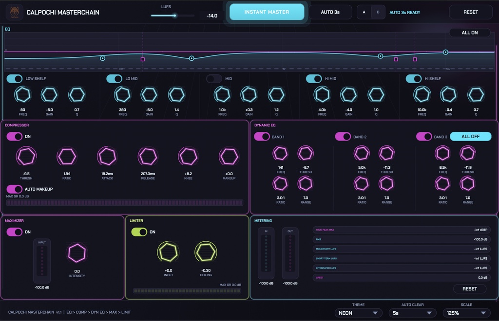Click the Hi Shelf GAIN knob
The width and height of the screenshot is (499, 321).
tap(448, 95)
